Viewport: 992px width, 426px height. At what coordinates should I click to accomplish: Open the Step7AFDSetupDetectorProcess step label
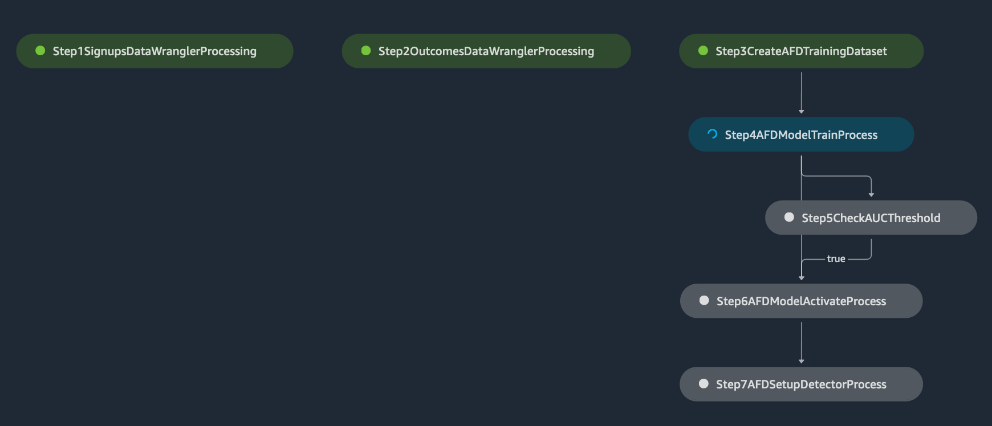[x=801, y=384]
